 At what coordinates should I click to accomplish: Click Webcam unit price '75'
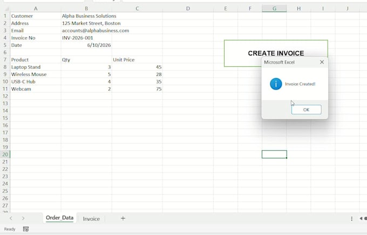tap(137, 89)
